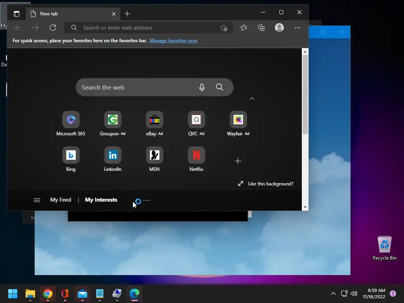Open Google Chrome from taskbar

(48, 294)
